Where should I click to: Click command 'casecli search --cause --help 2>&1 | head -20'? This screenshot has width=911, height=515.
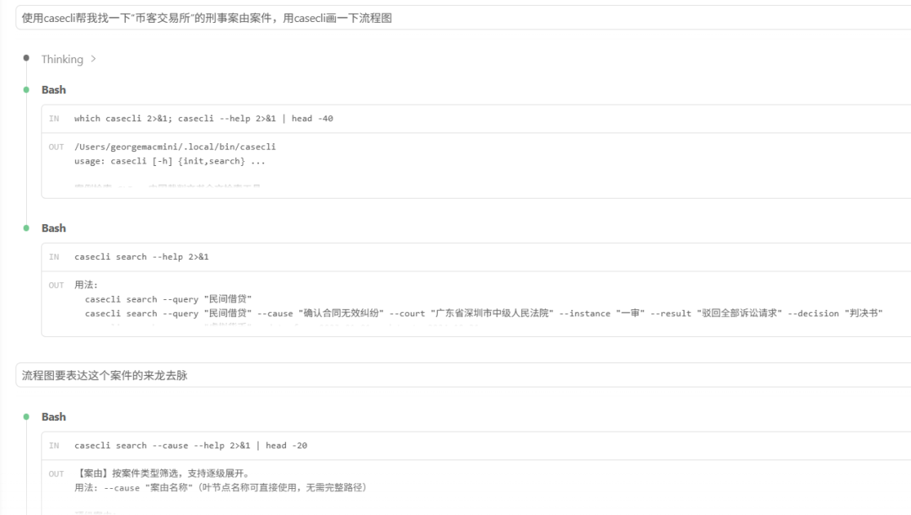[191, 445]
